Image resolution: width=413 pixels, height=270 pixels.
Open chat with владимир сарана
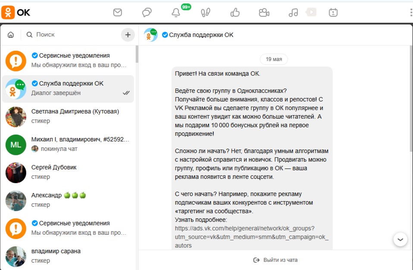[x=68, y=256]
